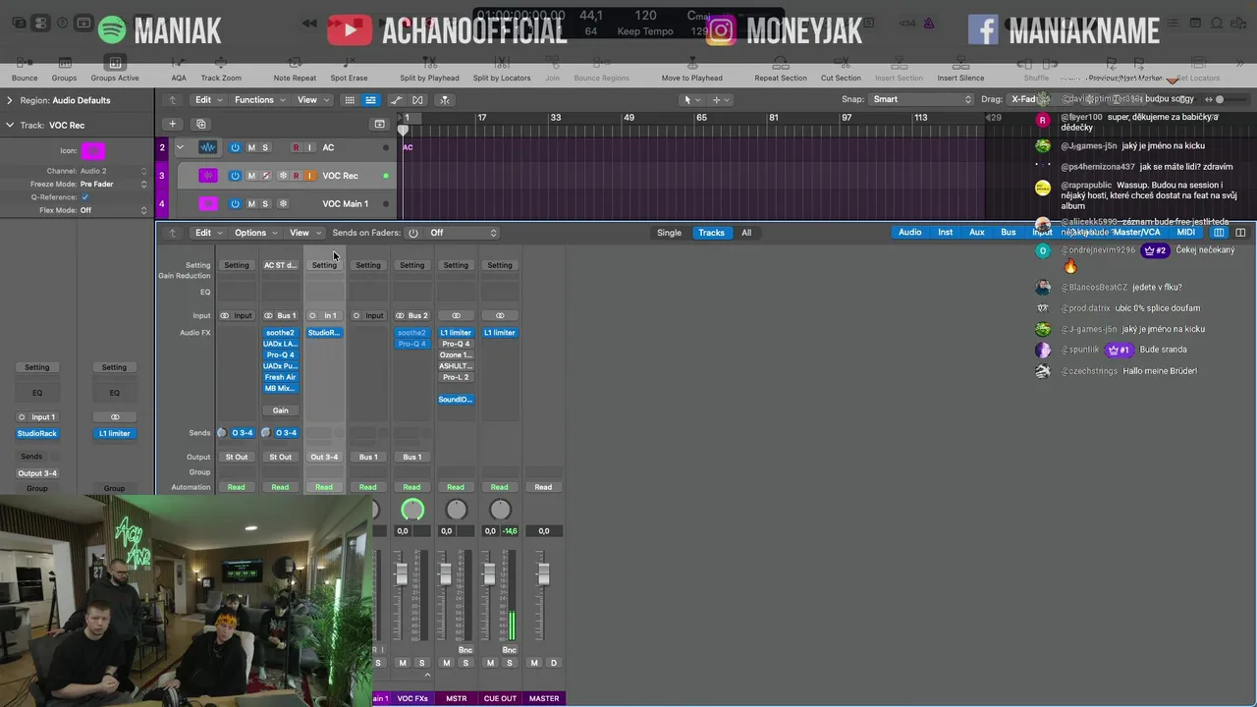Adjust the green pan knob in mixer
This screenshot has width=1257, height=707.
tap(412, 509)
